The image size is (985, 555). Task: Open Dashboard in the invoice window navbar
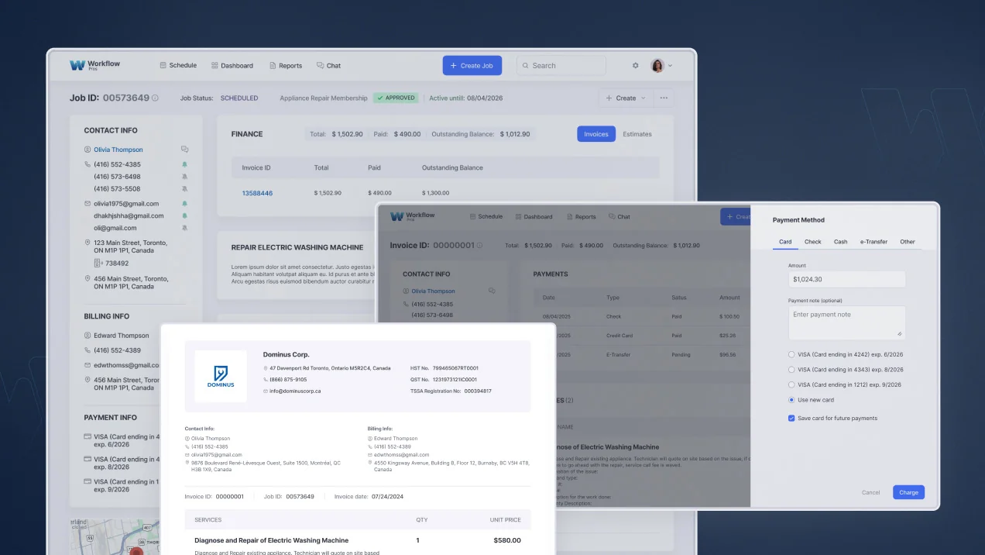coord(534,217)
